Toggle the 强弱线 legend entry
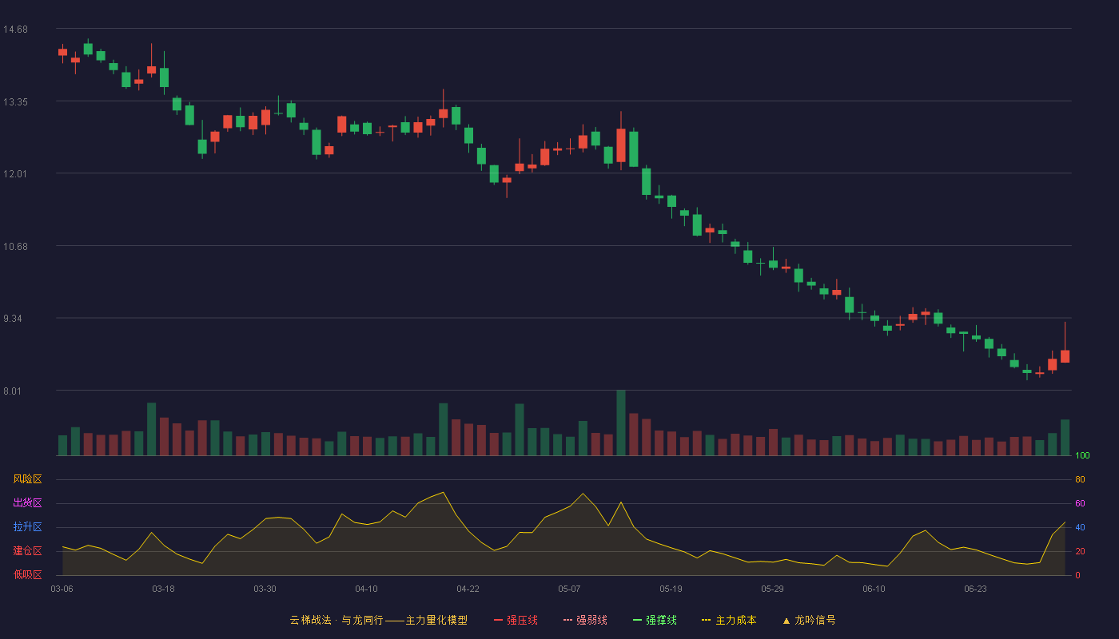This screenshot has width=1119, height=639. coord(585,620)
